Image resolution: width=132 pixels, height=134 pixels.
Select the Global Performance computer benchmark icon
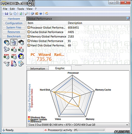pyautogui.click(x=14, y=42)
